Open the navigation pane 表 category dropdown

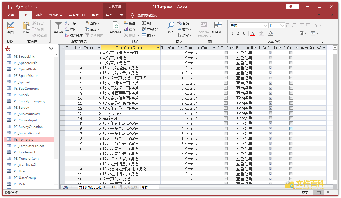pyautogui.click(x=51, y=48)
